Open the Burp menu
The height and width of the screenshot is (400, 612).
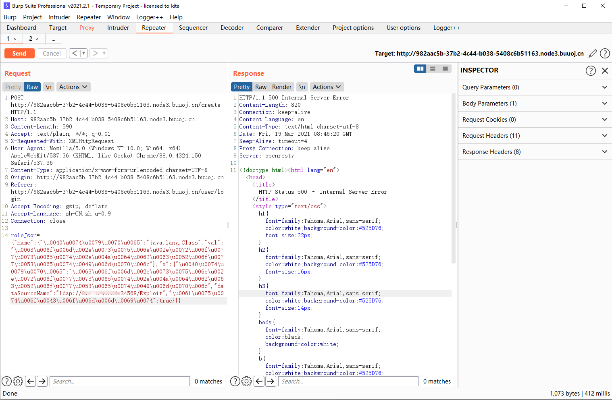tap(10, 17)
